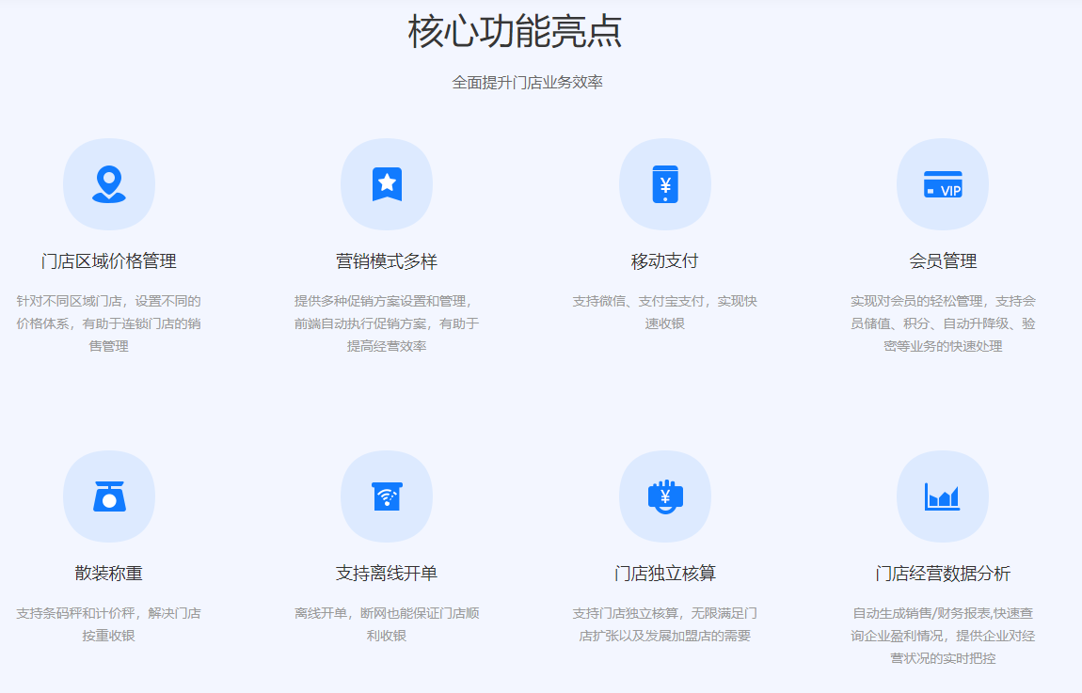1082x693 pixels.
Task: Click the offline billing wifi icon
Action: coord(387,496)
